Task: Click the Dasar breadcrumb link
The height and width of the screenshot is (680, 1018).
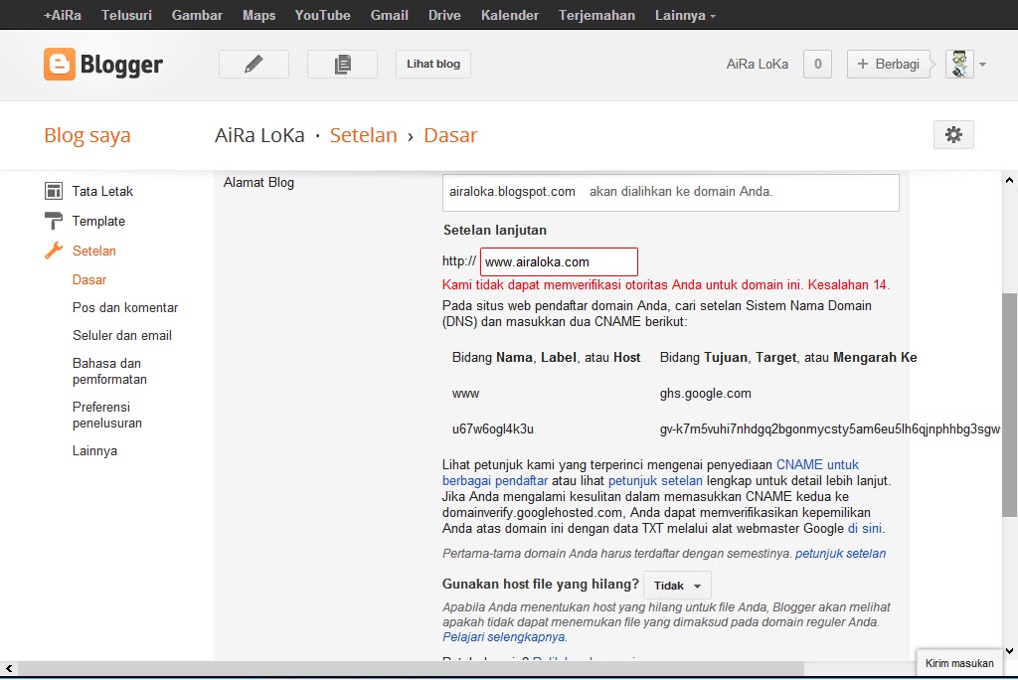Action: [450, 135]
